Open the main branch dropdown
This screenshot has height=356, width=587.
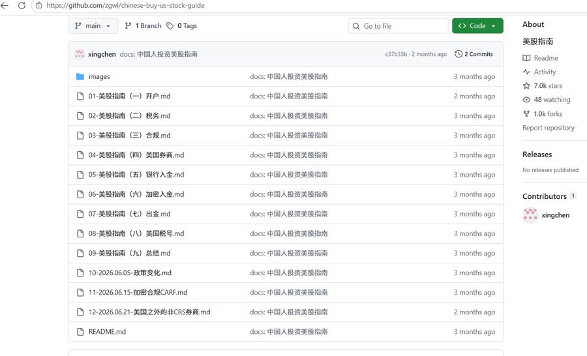[93, 26]
